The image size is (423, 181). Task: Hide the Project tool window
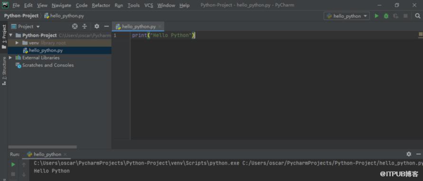[x=106, y=27]
